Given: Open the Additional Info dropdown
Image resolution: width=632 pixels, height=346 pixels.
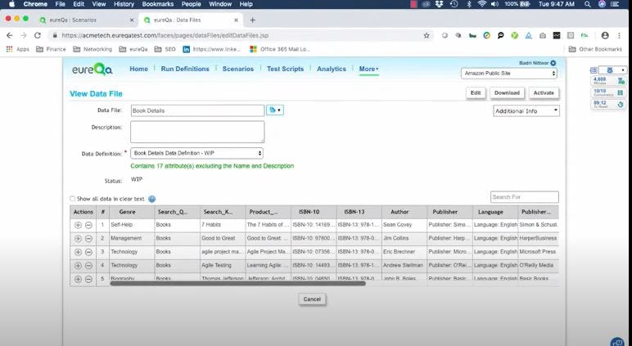Looking at the screenshot, I should [526, 110].
